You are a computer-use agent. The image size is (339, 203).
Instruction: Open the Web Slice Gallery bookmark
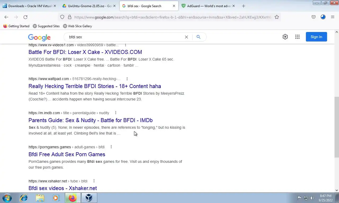(77, 26)
